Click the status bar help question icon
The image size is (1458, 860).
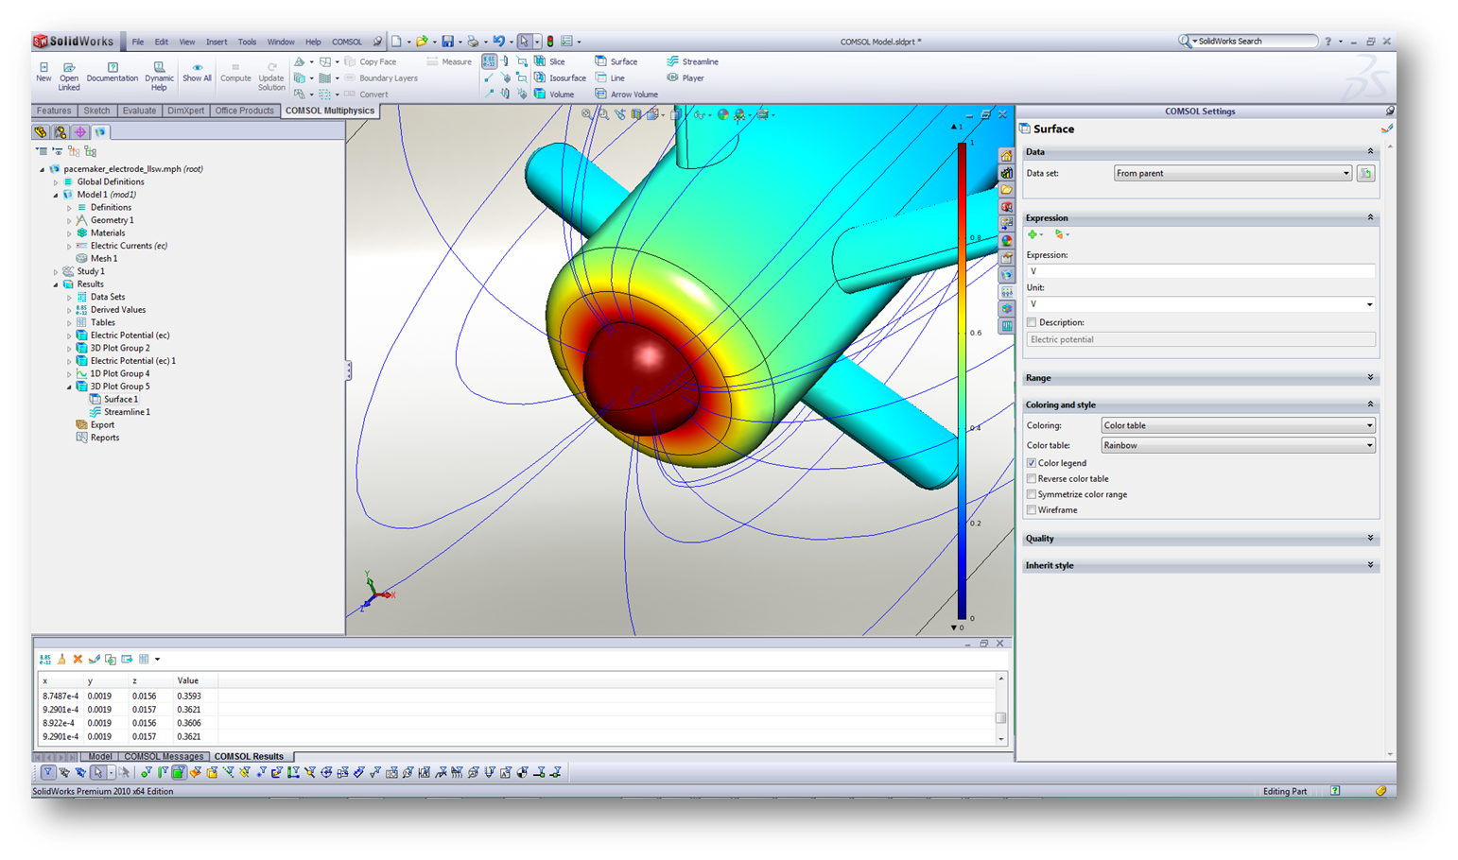tap(1335, 791)
